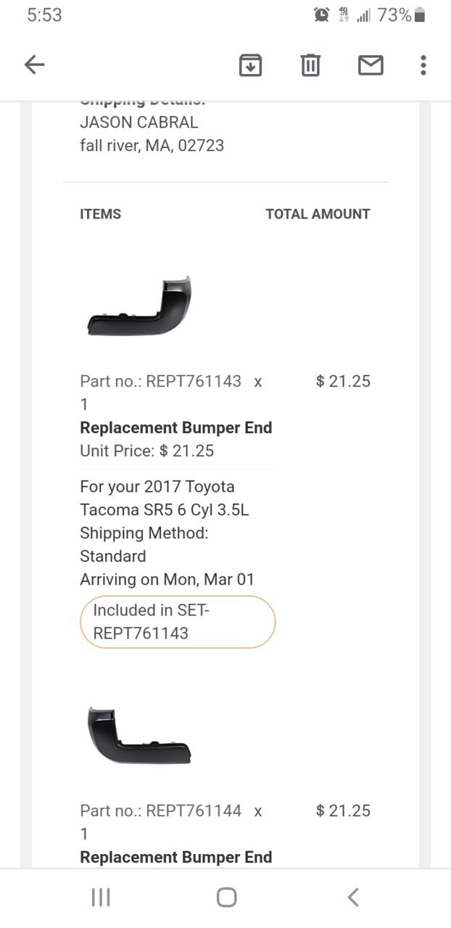451x928 pixels.
Task: Tap the Android navigation back chevron
Action: pyautogui.click(x=352, y=898)
